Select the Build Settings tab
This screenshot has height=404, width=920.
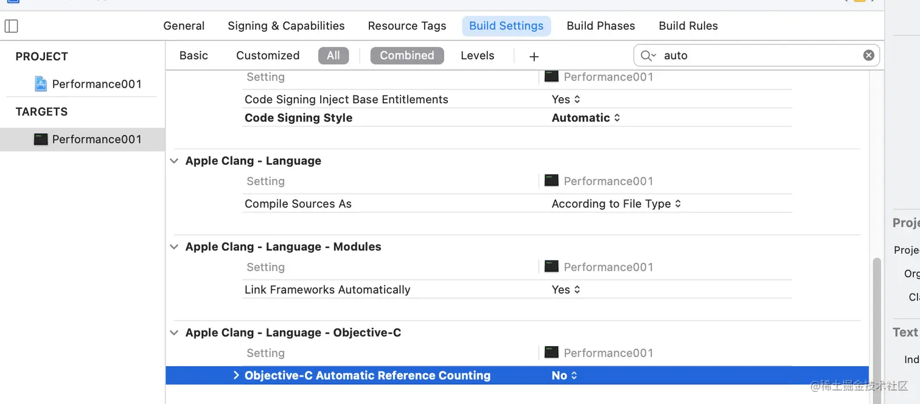click(506, 26)
